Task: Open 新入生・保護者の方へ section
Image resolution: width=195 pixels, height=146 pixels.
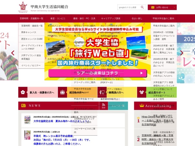Action: (38, 92)
